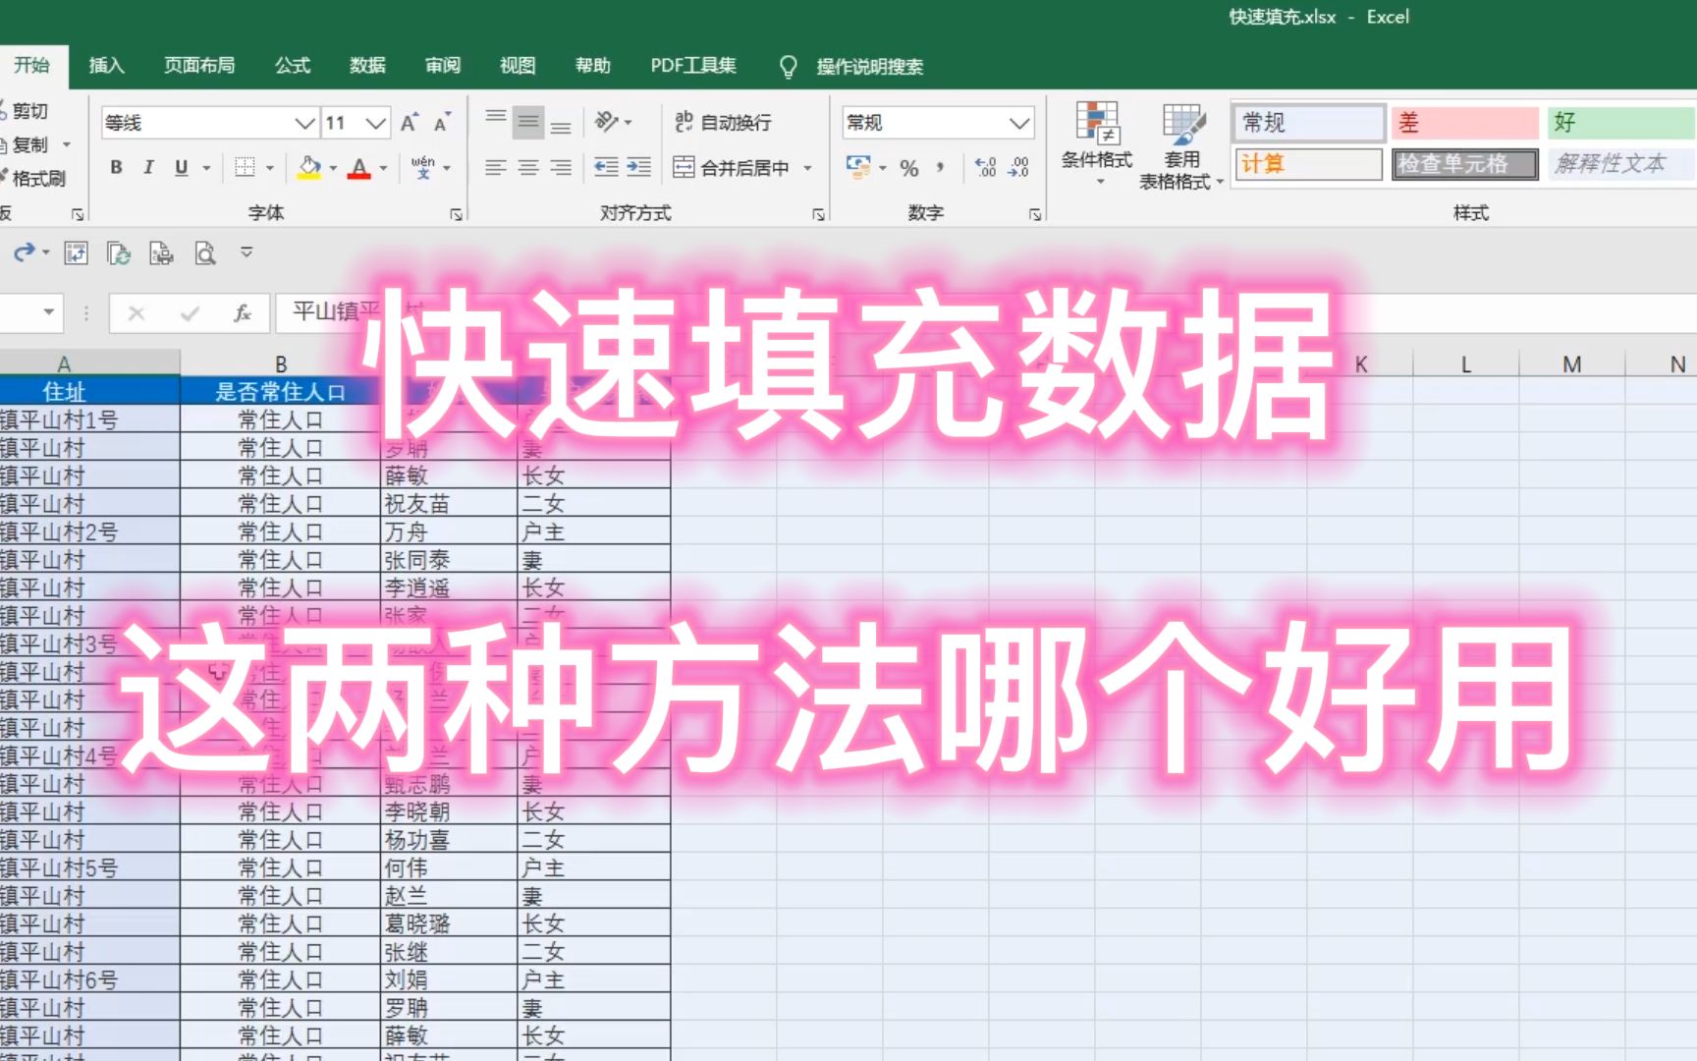
Task: Open conditional formatting (条件格式)
Action: click(1096, 142)
